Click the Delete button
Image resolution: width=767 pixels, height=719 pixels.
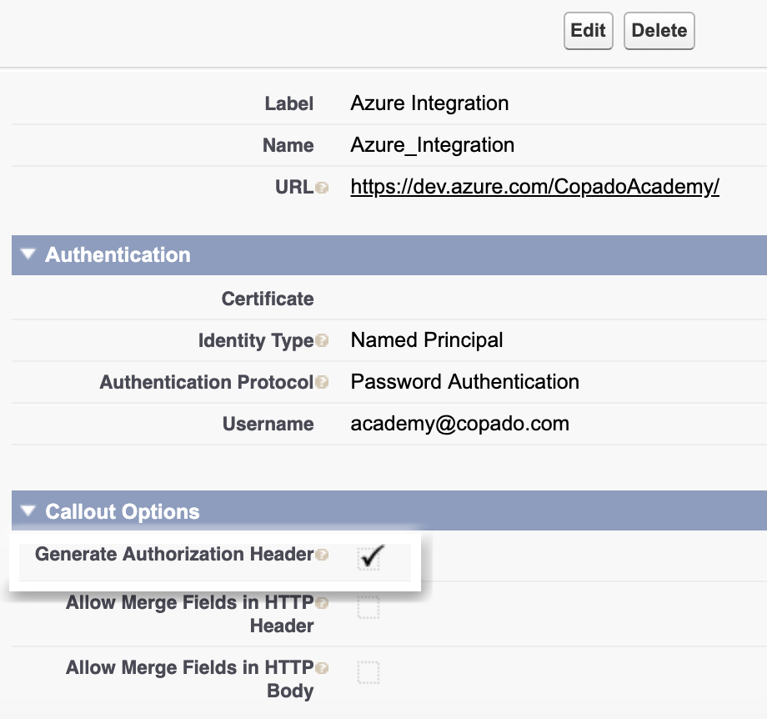click(659, 31)
